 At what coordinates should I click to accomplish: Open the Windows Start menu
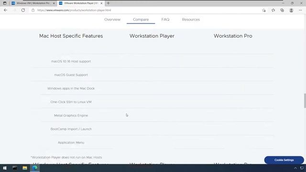(4, 168)
